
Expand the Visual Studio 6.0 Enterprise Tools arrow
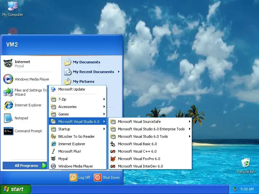click(189, 129)
